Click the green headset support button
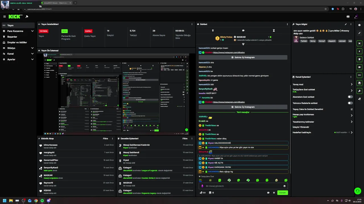Viewport: 364px width, 204px height. [x=358, y=191]
